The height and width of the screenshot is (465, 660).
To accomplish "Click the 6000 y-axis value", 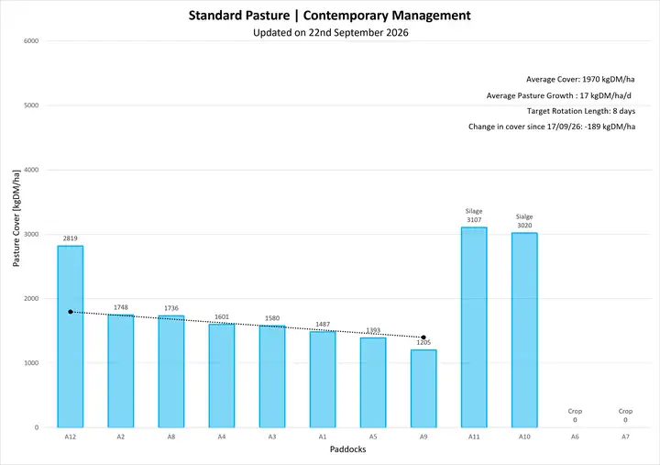I will coord(31,41).
